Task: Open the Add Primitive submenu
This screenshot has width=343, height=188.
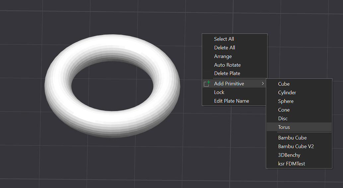Action: 235,84
